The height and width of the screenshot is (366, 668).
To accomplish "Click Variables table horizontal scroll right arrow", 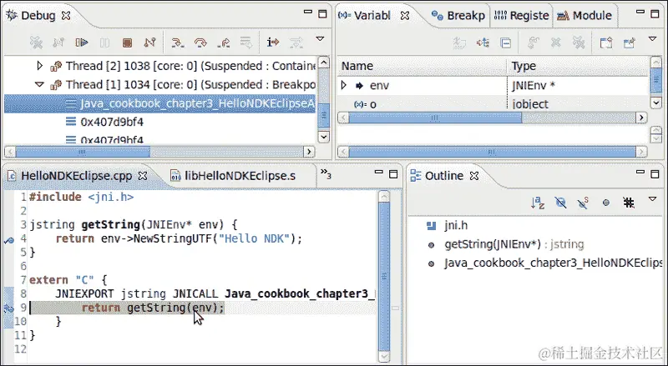I will click(641, 118).
